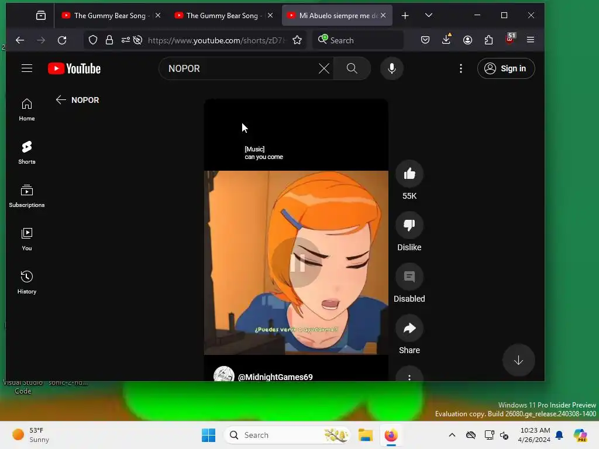The height and width of the screenshot is (449, 599).
Task: Click the YouTube logo
Action: [74, 68]
